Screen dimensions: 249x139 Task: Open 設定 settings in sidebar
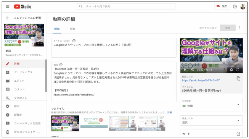(x=17, y=106)
